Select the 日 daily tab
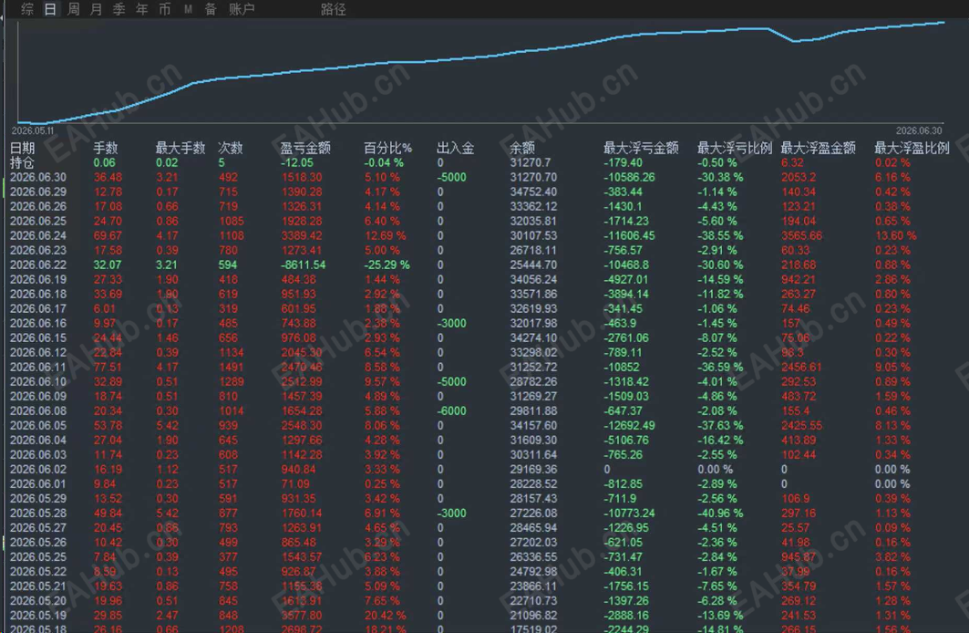 pos(50,9)
